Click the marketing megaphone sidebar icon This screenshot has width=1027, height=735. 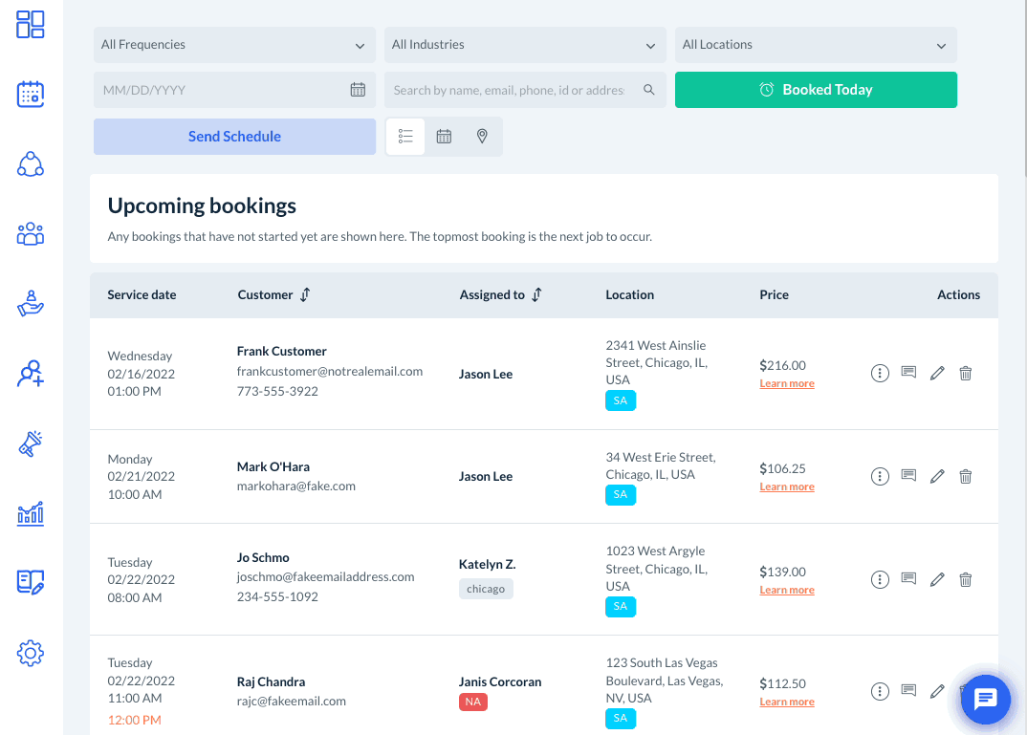(31, 443)
